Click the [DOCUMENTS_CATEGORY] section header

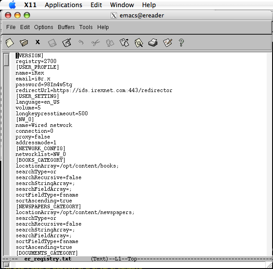[x=47, y=253]
